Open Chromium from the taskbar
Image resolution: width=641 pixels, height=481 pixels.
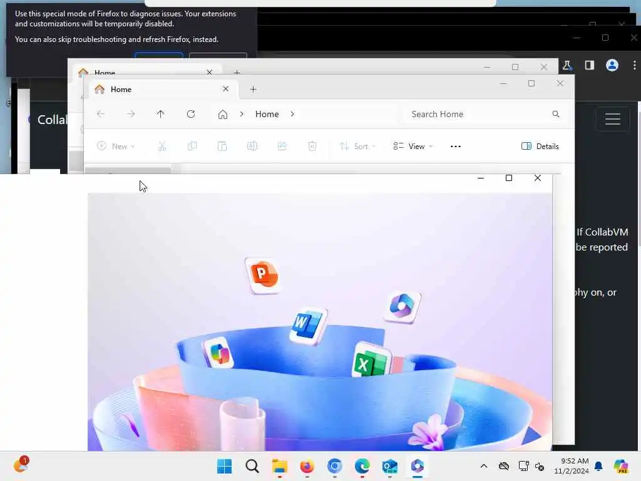click(335, 466)
